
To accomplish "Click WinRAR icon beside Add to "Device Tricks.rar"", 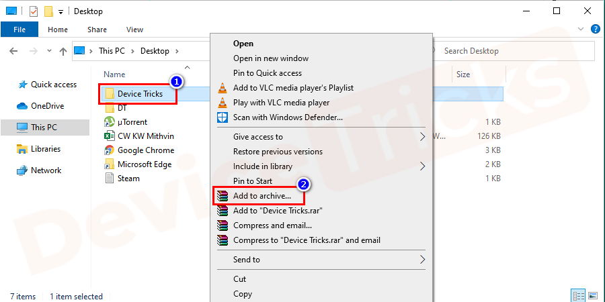I will tap(223, 211).
